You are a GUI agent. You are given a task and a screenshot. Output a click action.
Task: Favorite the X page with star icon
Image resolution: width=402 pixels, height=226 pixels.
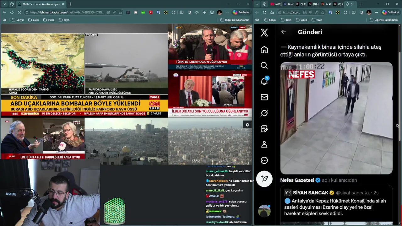pyautogui.click(x=322, y=12)
